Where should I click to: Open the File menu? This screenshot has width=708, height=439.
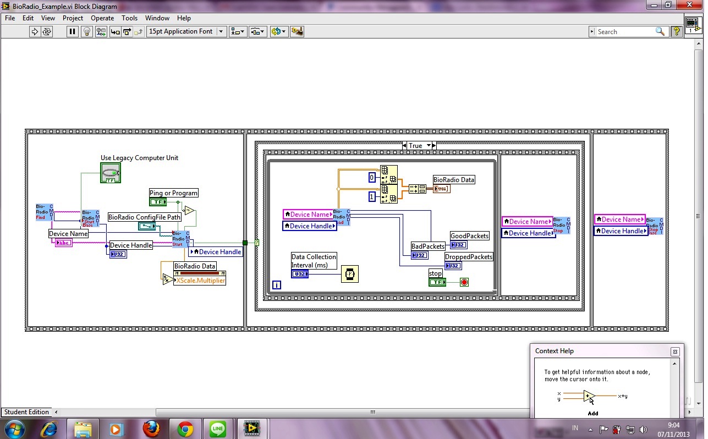click(x=10, y=18)
